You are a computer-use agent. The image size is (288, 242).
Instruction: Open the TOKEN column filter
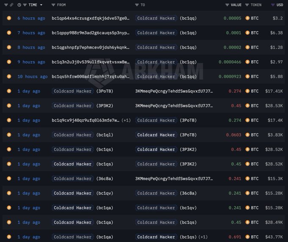tap(247, 5)
